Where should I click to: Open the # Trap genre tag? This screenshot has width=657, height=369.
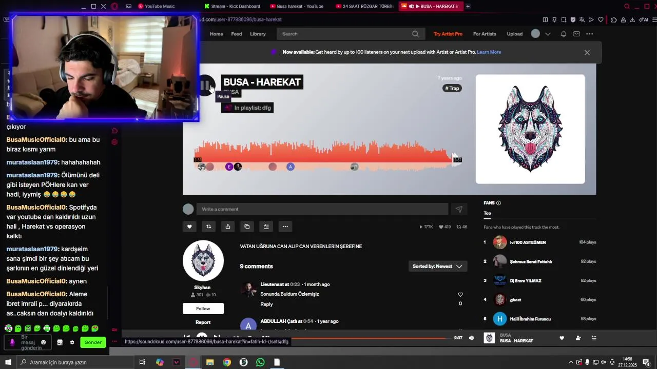coord(452,88)
